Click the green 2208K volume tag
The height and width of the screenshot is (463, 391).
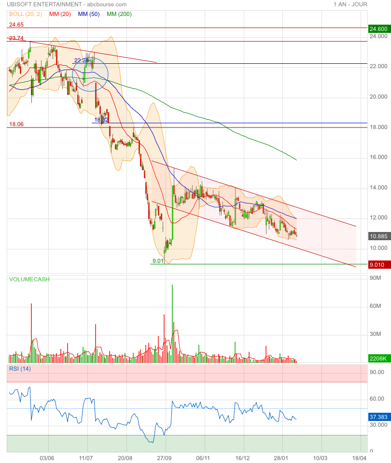click(379, 359)
